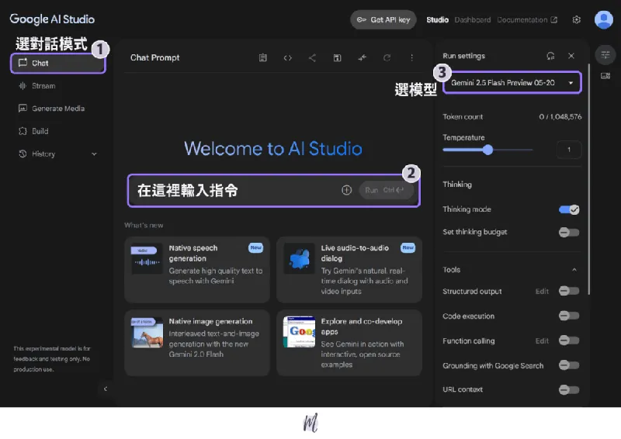Screen dimensions: 621x439
Task: Click the plus attach icon in prompt
Action: 346,190
